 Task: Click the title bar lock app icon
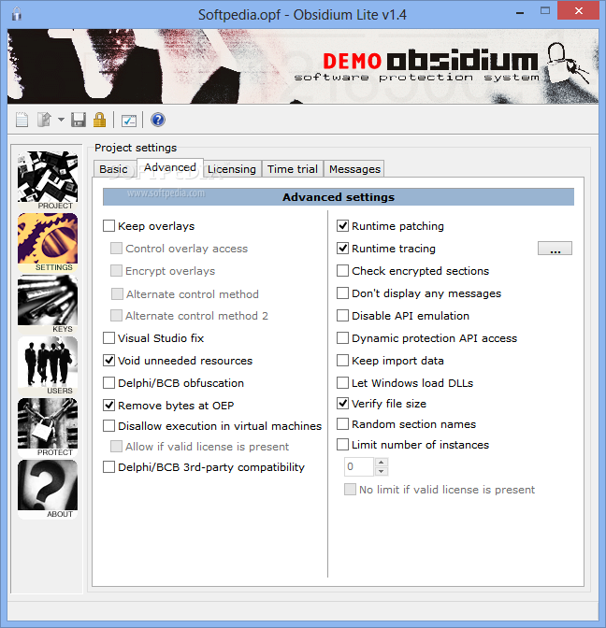[x=17, y=14]
